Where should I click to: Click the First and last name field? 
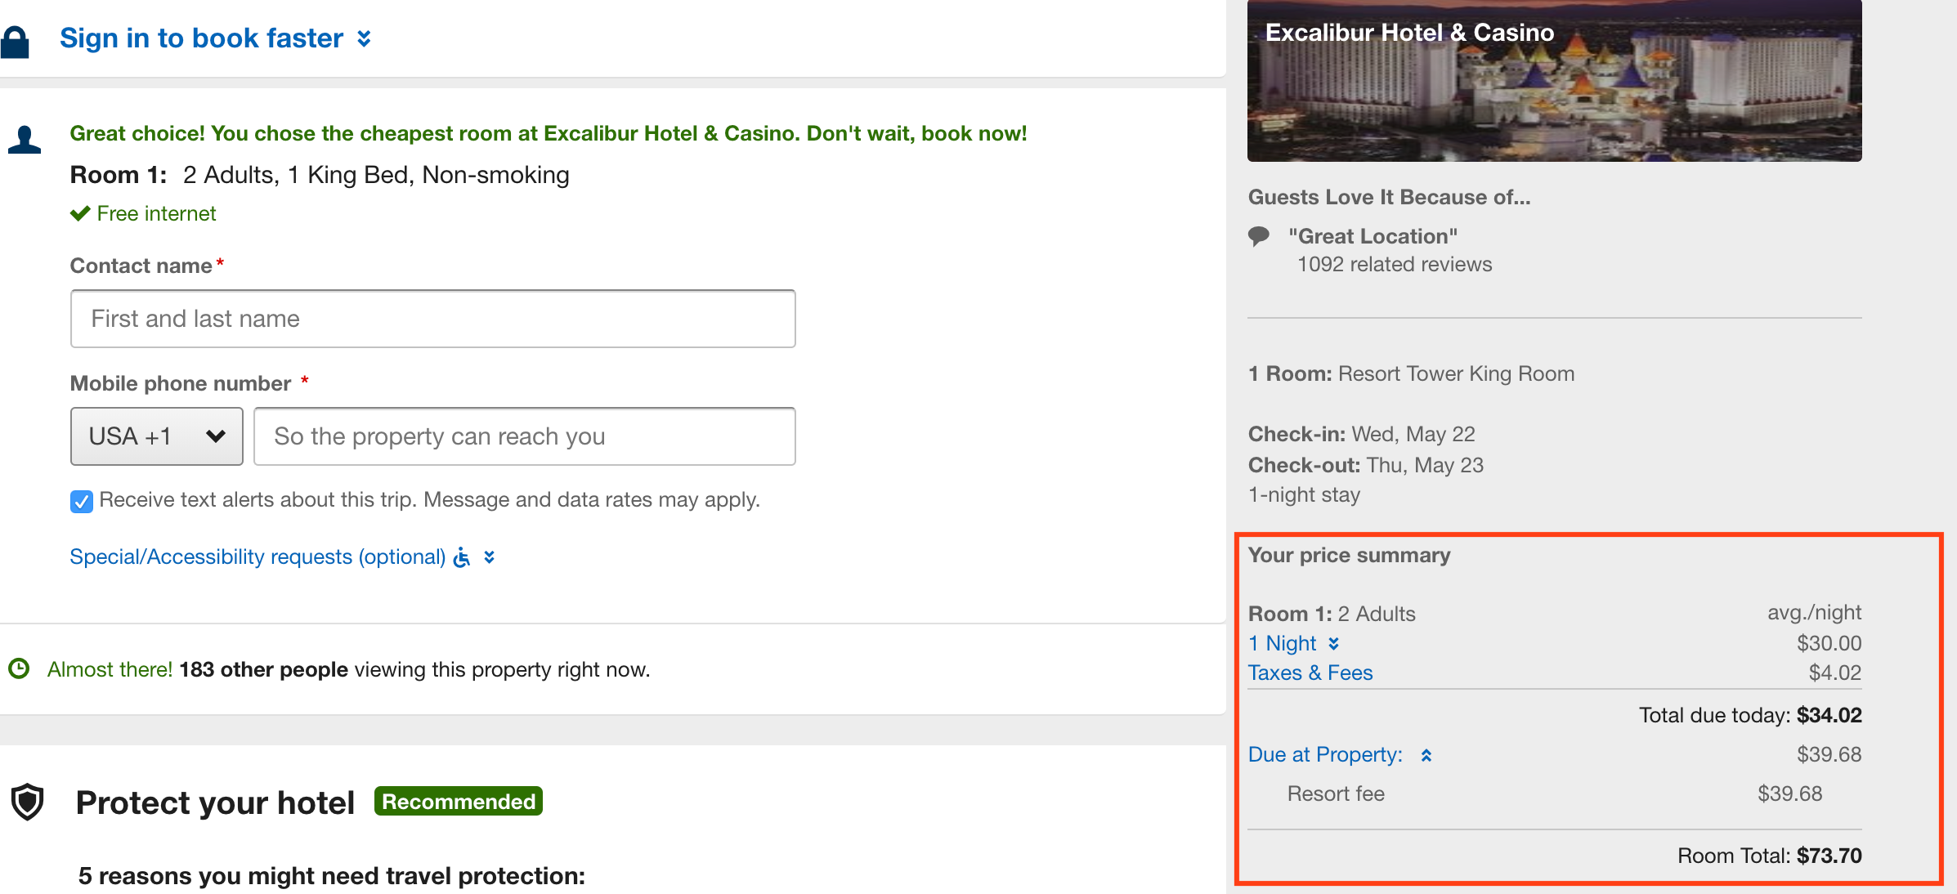pos(432,319)
